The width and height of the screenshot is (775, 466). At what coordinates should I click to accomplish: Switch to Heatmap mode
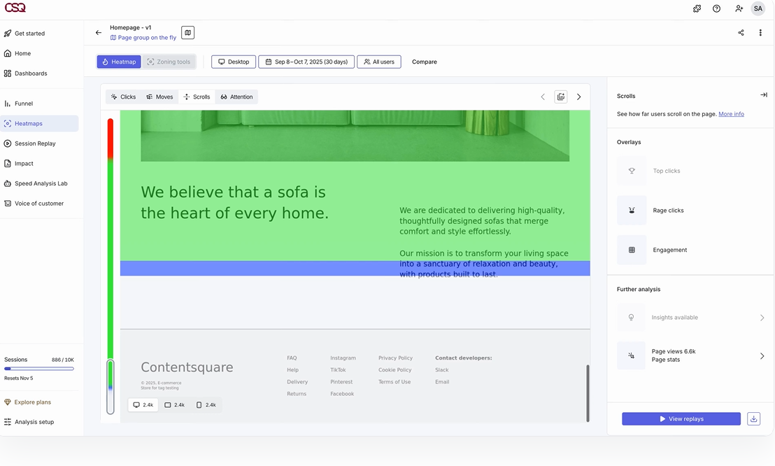119,62
